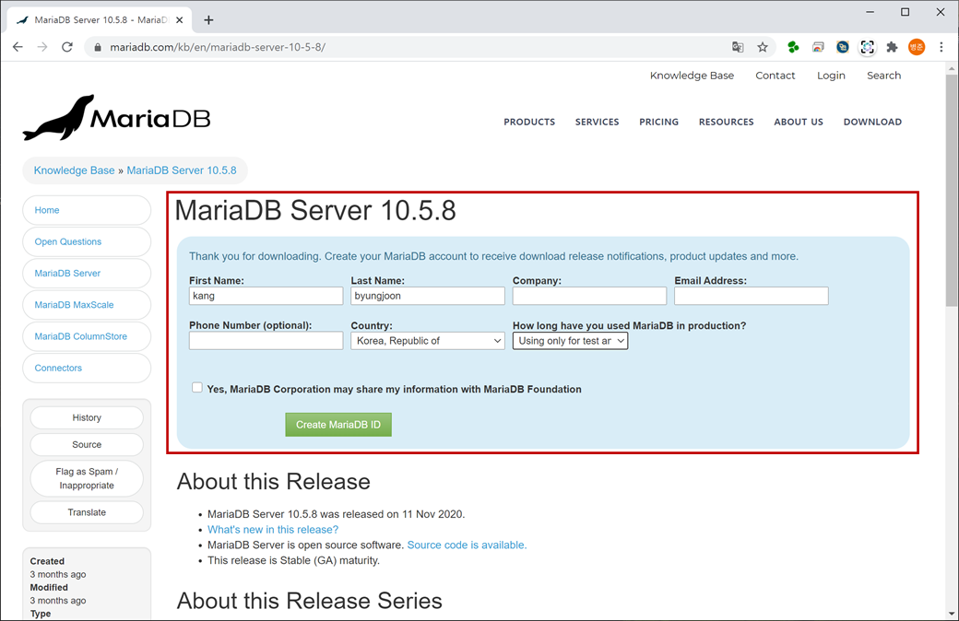Click the First Name input field
This screenshot has height=621, width=959.
pyautogui.click(x=266, y=296)
